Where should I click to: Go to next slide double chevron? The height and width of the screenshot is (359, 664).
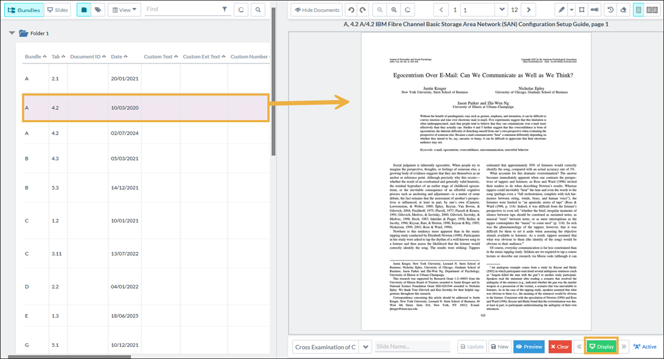point(624,347)
